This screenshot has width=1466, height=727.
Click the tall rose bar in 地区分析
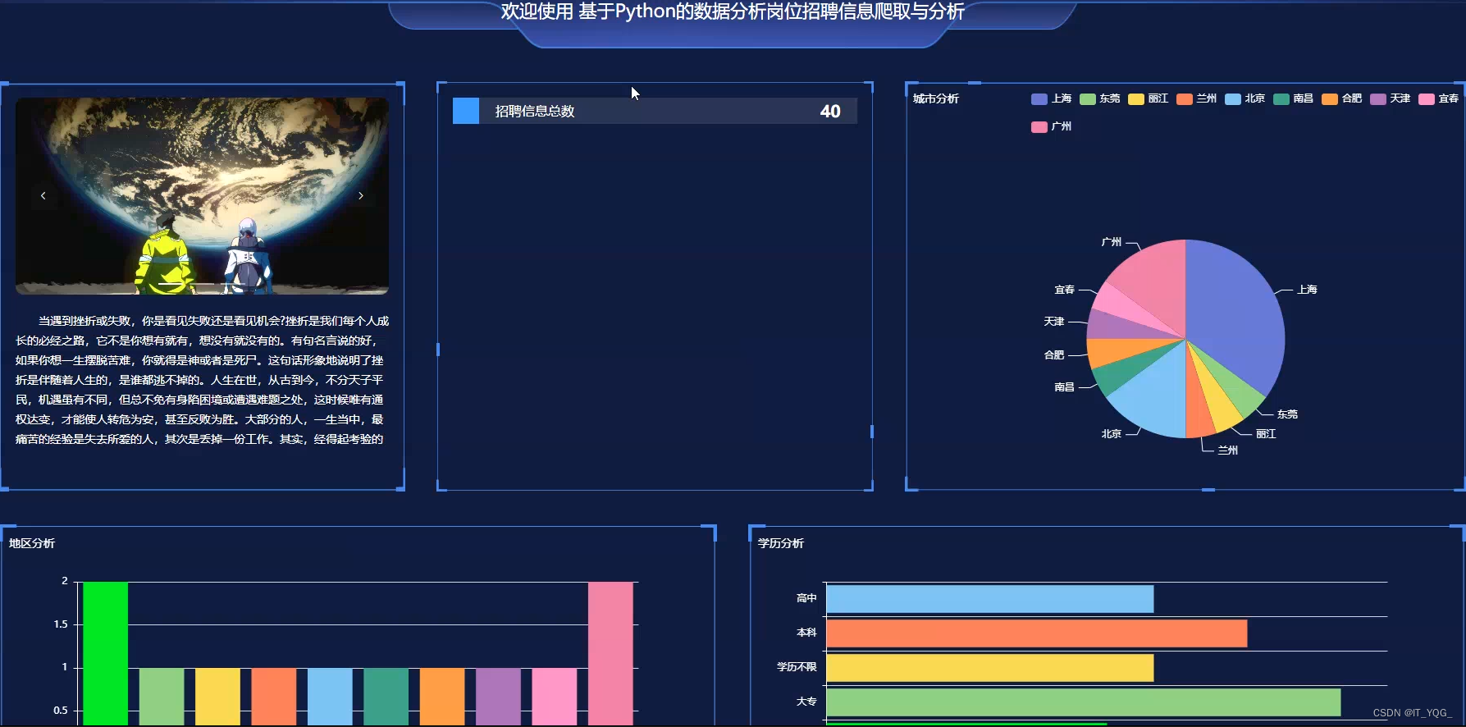[x=610, y=653]
